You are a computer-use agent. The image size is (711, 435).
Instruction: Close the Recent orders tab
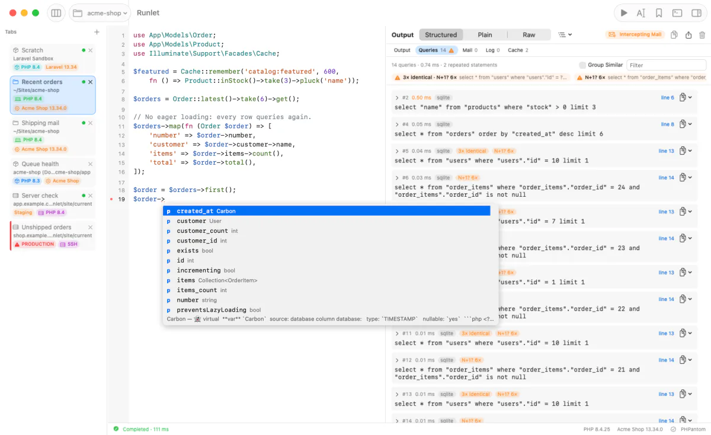91,82
